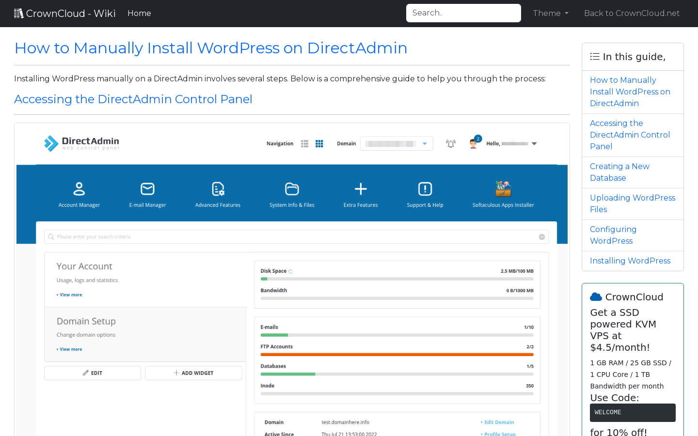The image size is (698, 436).
Task: Open the Creating a New Database guide section
Action: (619, 172)
